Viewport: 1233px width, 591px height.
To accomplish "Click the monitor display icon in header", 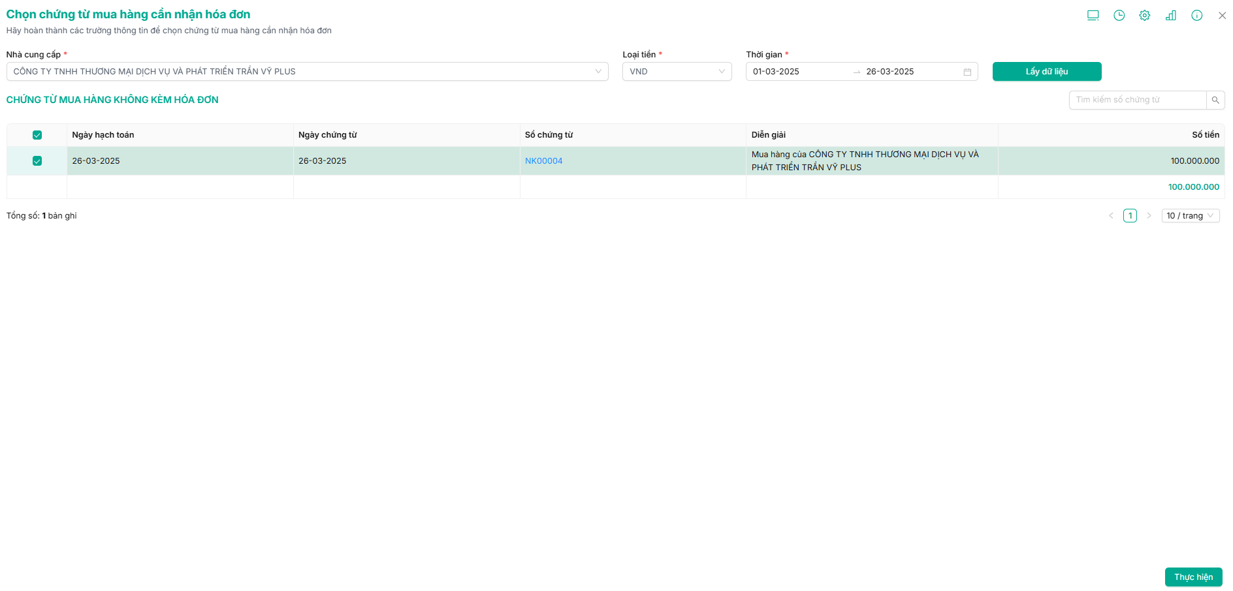I will (x=1093, y=16).
